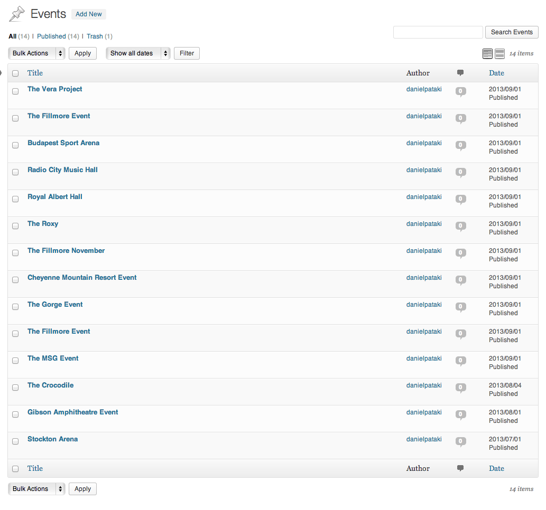Click the bottom Apply button
546x510 pixels.
[82, 489]
